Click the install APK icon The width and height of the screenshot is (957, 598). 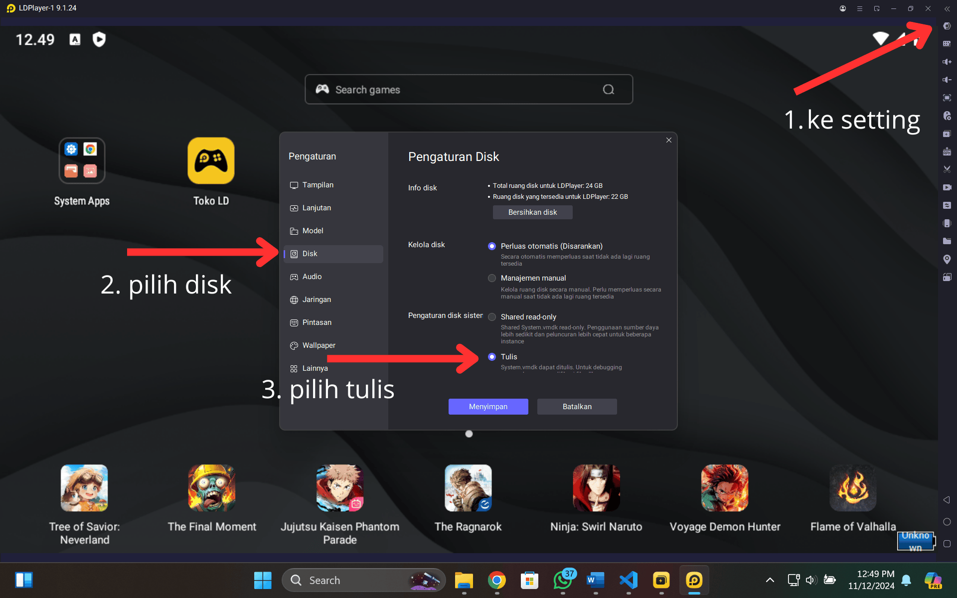(x=947, y=151)
